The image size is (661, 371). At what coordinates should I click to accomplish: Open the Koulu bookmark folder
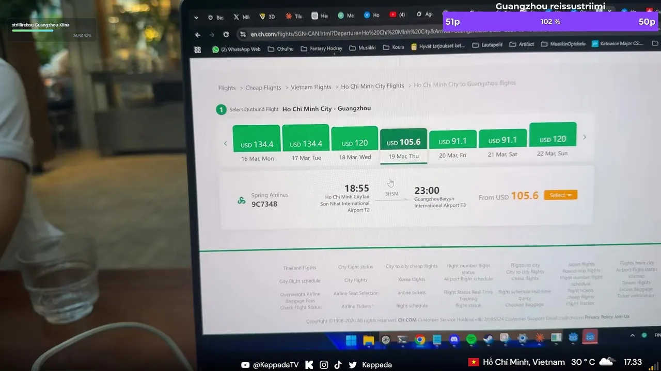point(394,47)
